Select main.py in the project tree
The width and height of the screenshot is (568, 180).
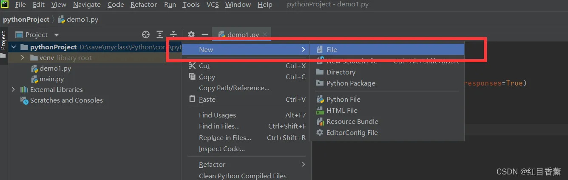point(51,79)
